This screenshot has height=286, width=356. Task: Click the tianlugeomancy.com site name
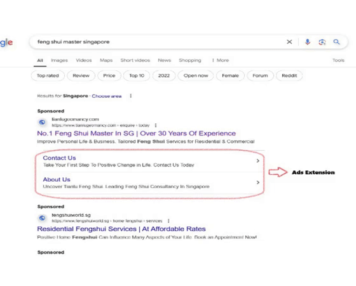[x=75, y=119]
